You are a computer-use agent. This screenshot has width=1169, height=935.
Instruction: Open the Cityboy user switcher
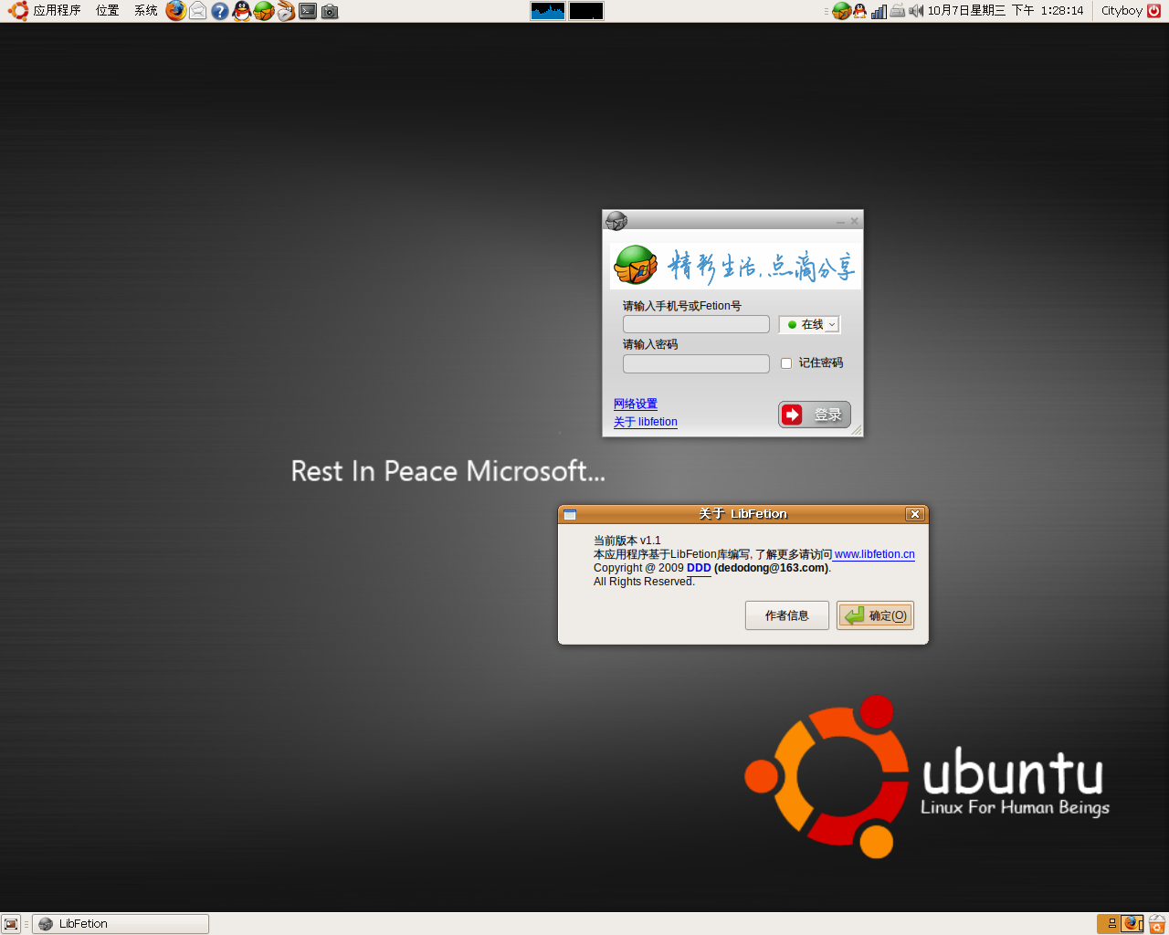coord(1122,11)
